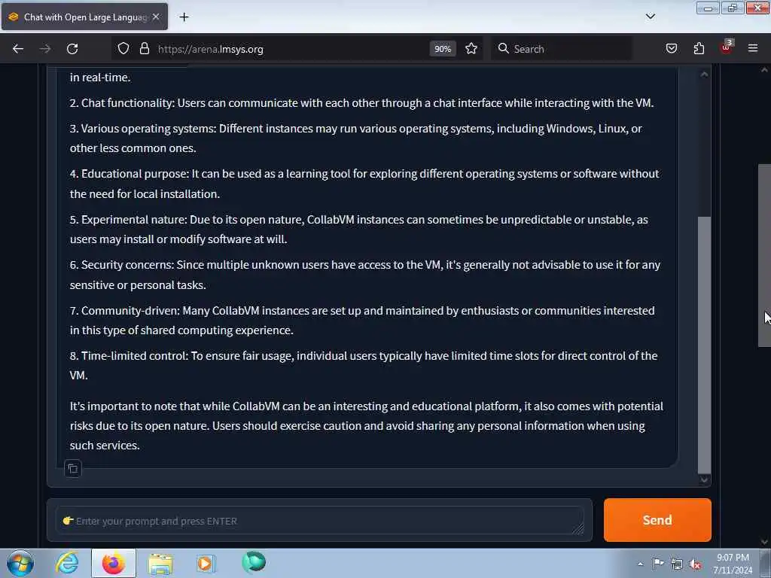Open the Windows Start menu

pos(20,563)
